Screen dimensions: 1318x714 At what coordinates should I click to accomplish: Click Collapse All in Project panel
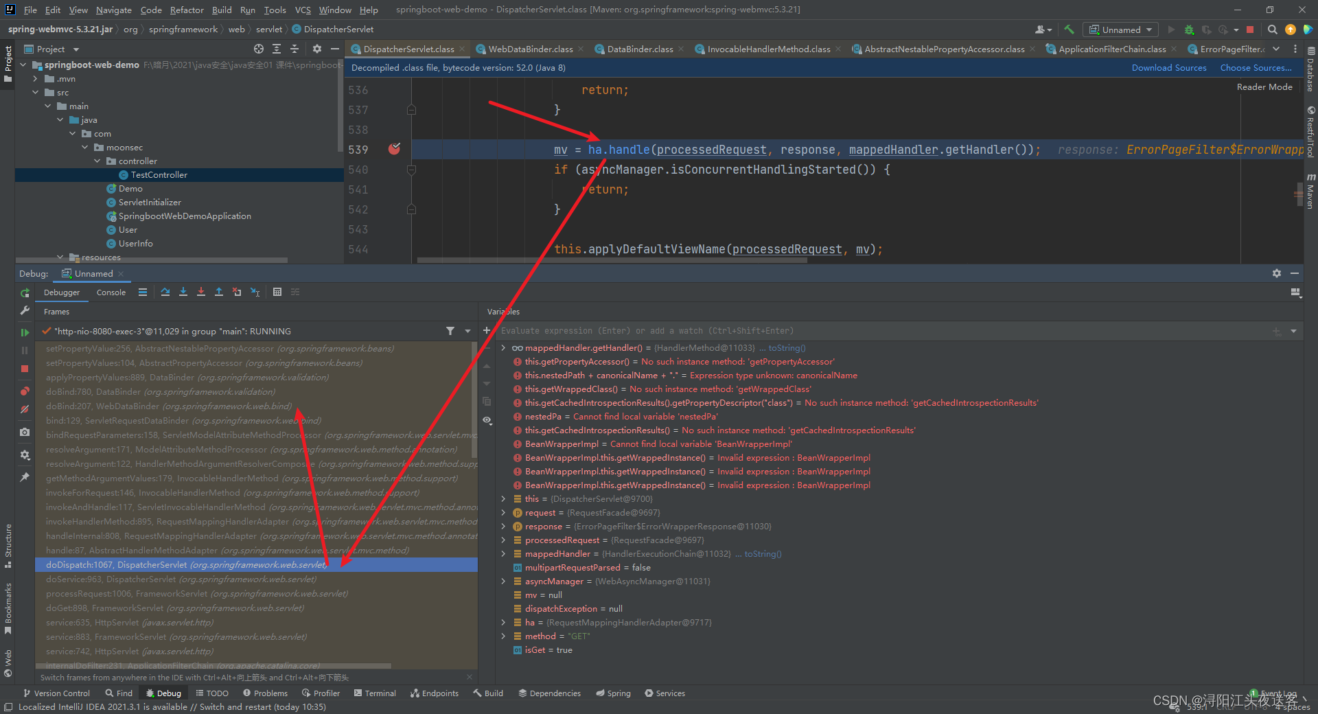tap(294, 49)
